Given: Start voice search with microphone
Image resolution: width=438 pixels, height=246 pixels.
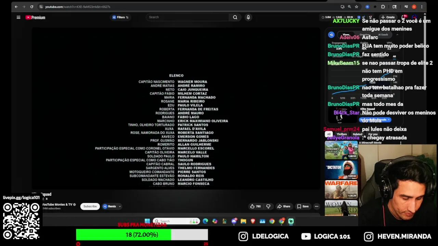Looking at the screenshot, I should (248, 17).
